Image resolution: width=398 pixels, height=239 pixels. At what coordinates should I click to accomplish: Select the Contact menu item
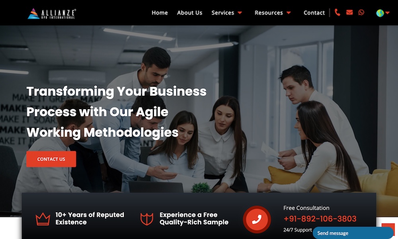coord(314,13)
